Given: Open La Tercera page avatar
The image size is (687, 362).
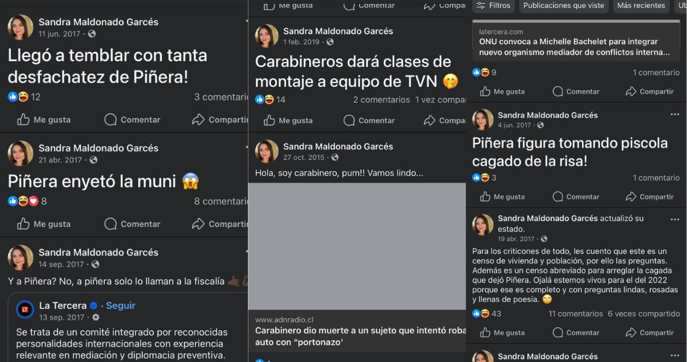Looking at the screenshot, I should [25, 311].
